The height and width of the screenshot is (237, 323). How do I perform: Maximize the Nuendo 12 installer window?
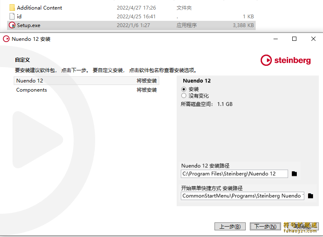[294, 39]
